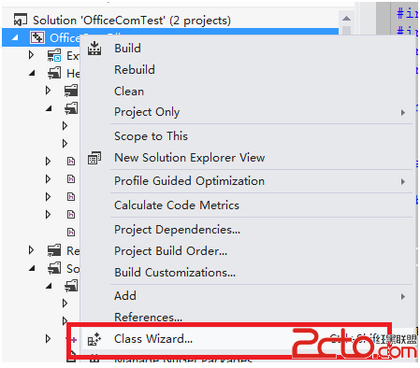420x368 pixels.
Task: Select Clean in the context menu
Action: point(129,92)
